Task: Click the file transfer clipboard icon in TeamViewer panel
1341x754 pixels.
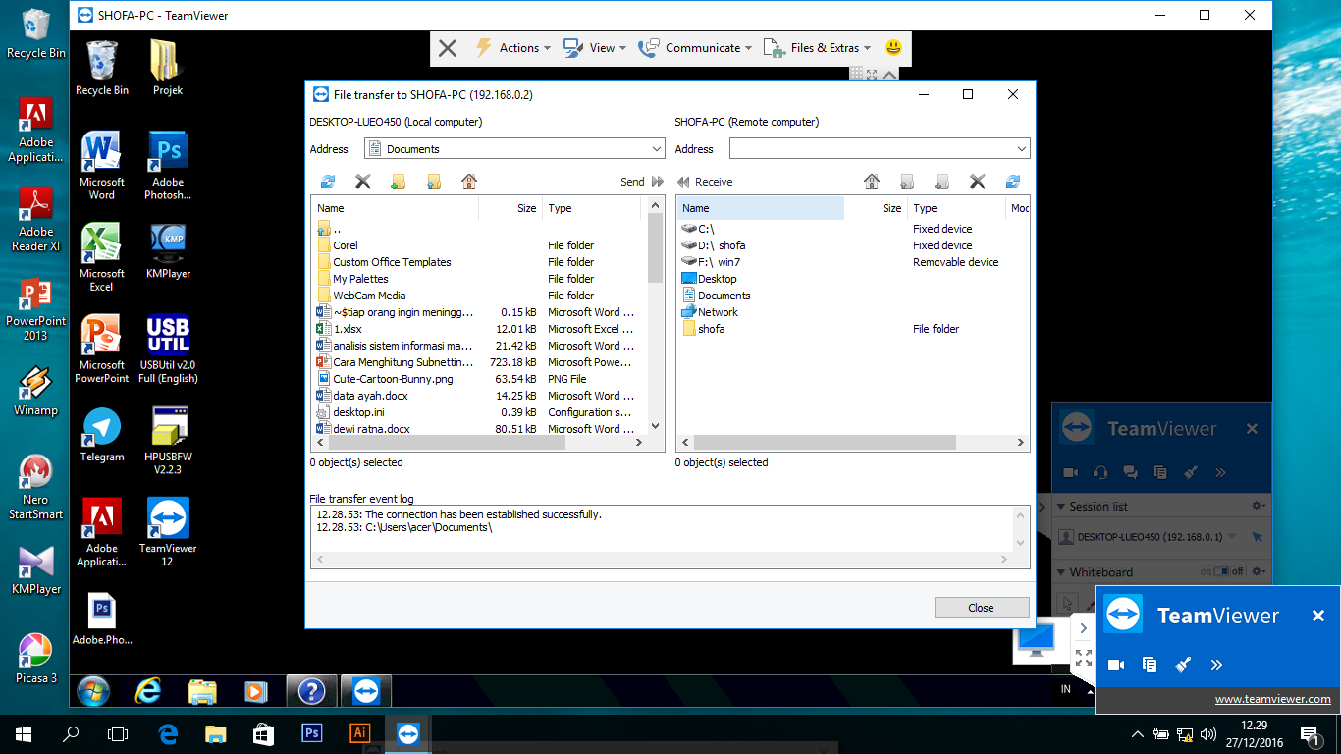Action: tap(1160, 472)
